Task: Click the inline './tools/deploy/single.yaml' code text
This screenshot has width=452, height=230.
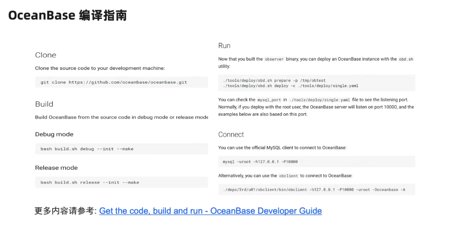Action: click(x=319, y=100)
